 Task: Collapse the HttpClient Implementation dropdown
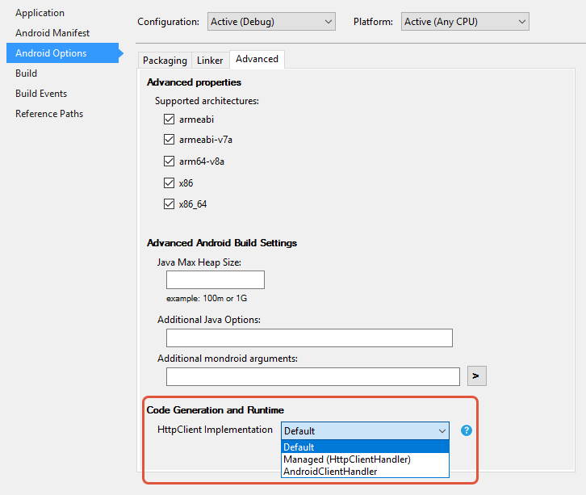[365, 430]
